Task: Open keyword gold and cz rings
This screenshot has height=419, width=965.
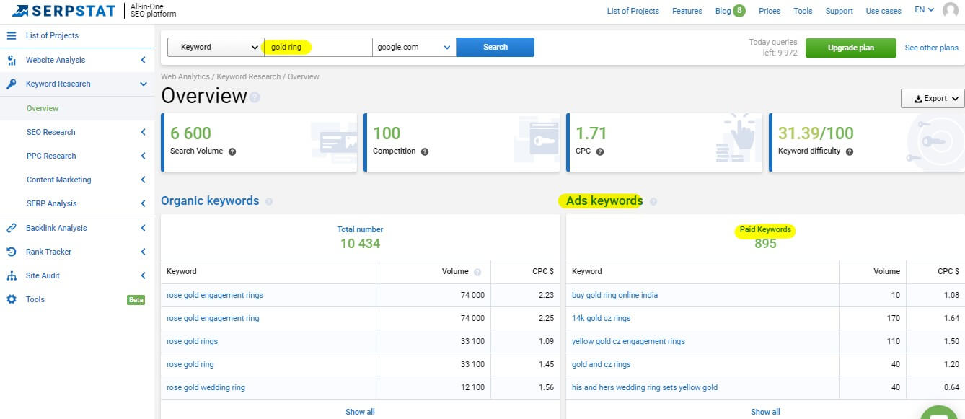Action: point(602,364)
